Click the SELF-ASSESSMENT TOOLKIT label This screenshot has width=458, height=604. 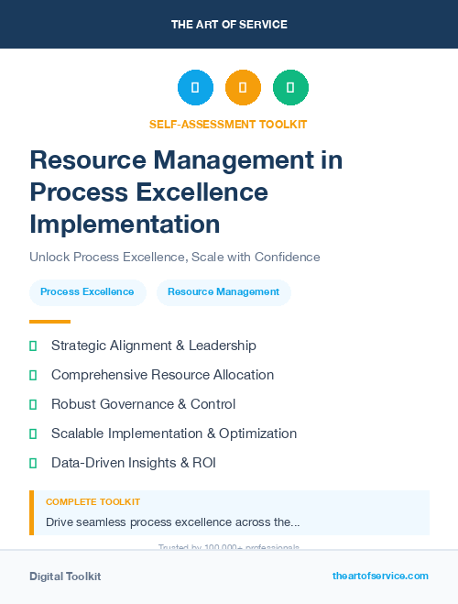point(228,125)
